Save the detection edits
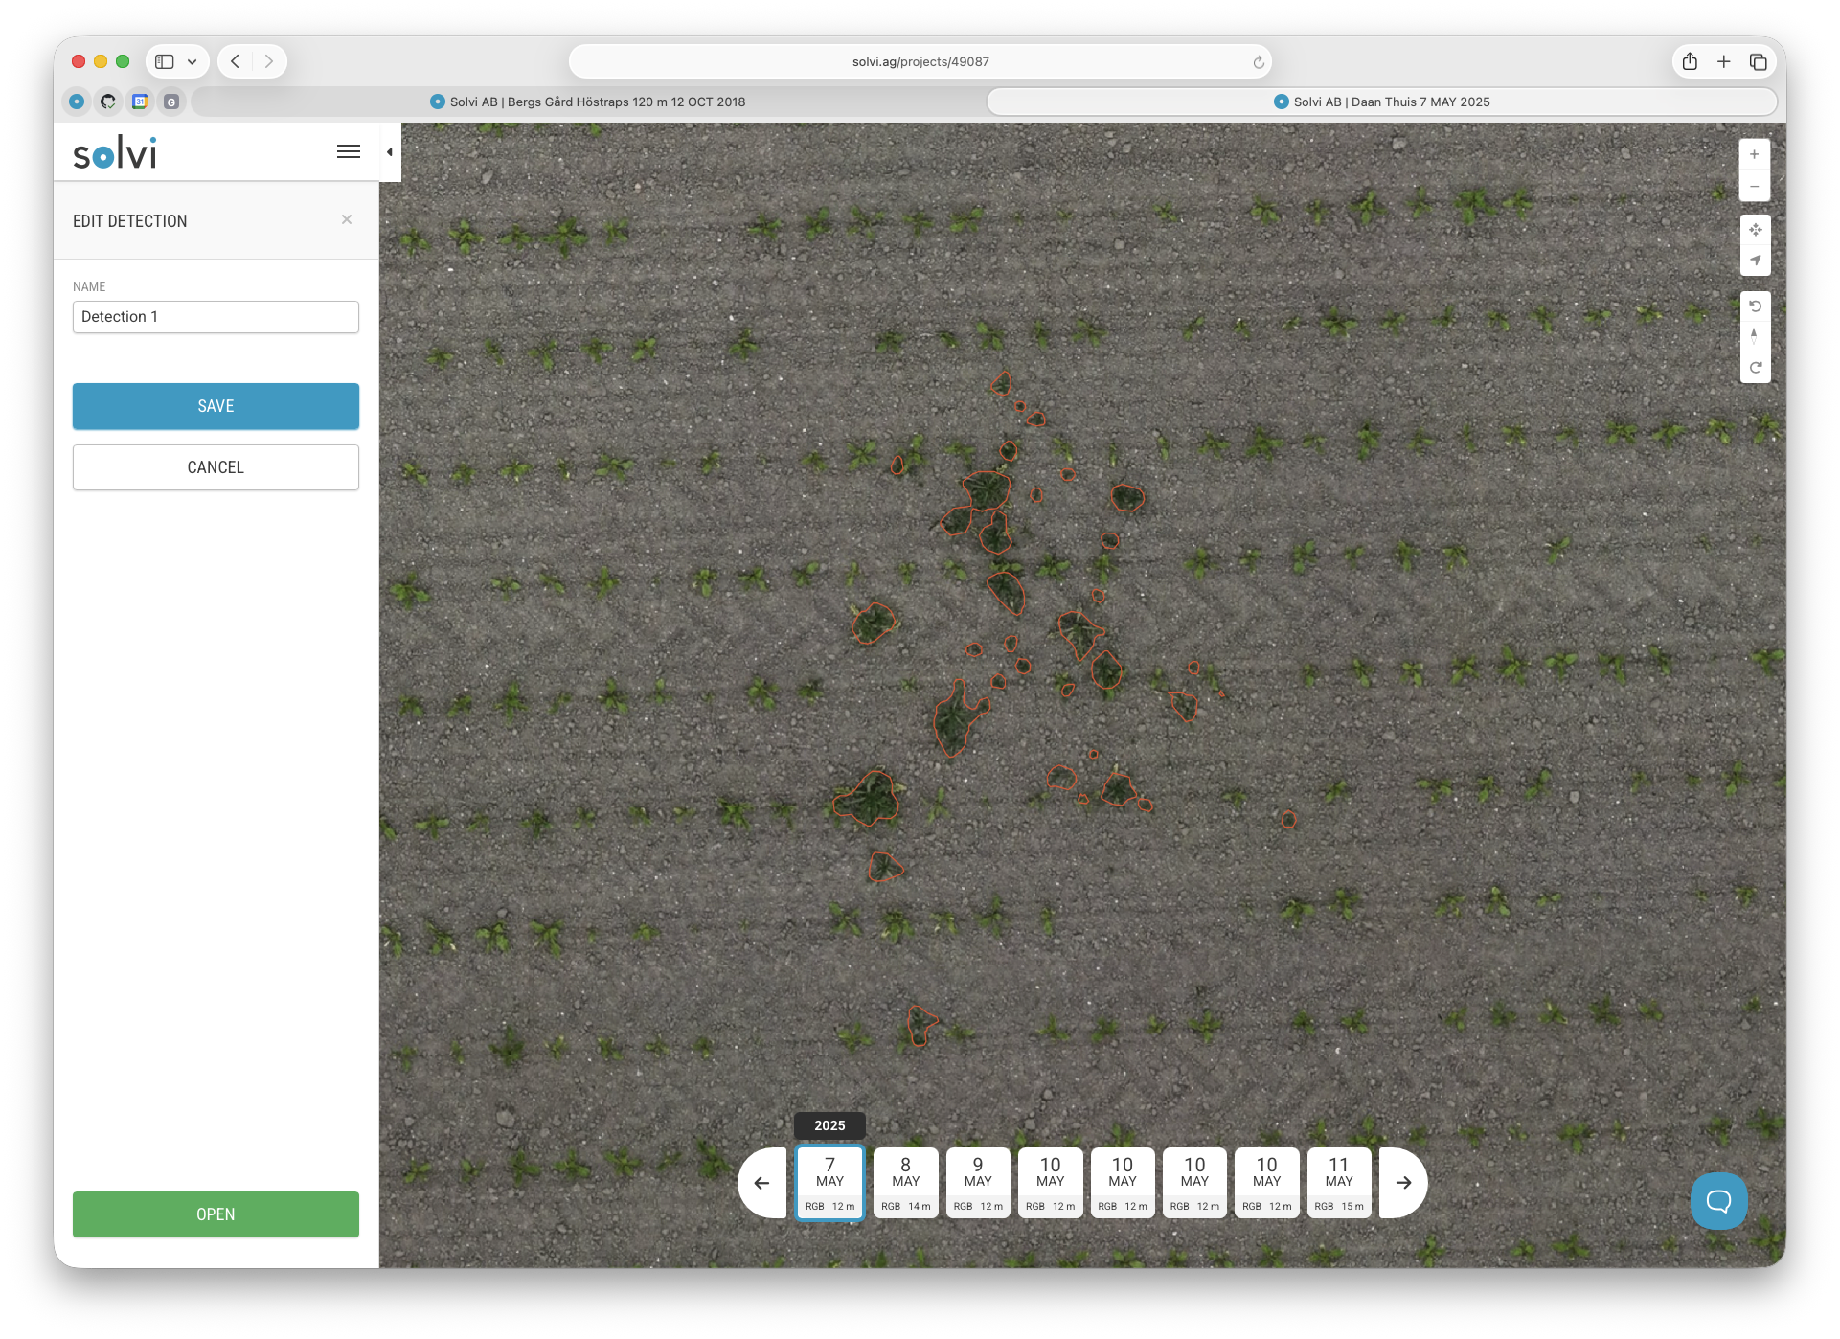This screenshot has height=1339, width=1840. [x=216, y=406]
